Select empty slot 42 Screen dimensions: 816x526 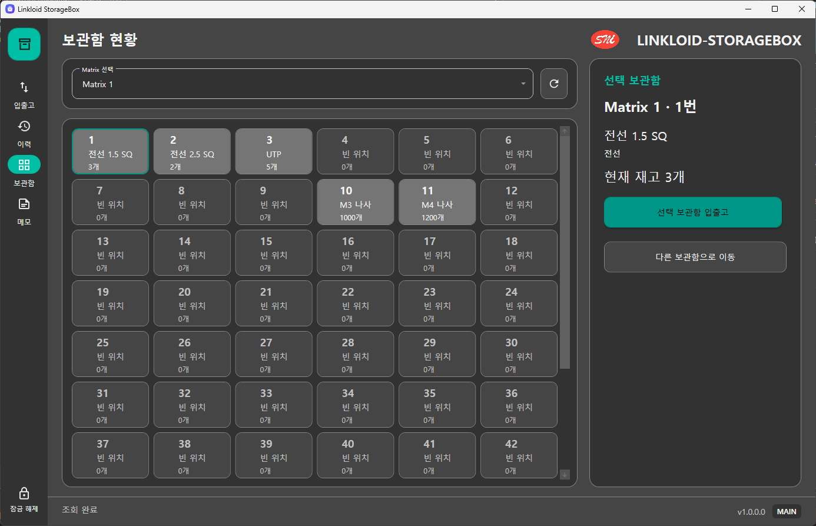[x=519, y=455]
